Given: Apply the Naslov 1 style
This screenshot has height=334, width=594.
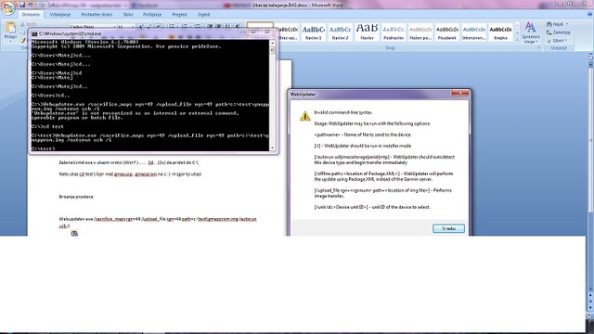Looking at the screenshot, I should tap(314, 32).
